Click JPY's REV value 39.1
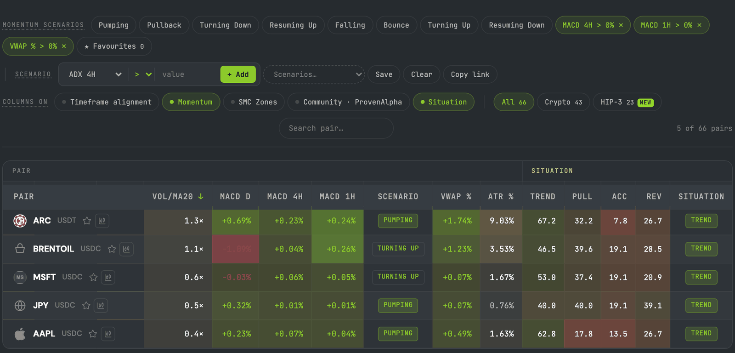 click(653, 306)
